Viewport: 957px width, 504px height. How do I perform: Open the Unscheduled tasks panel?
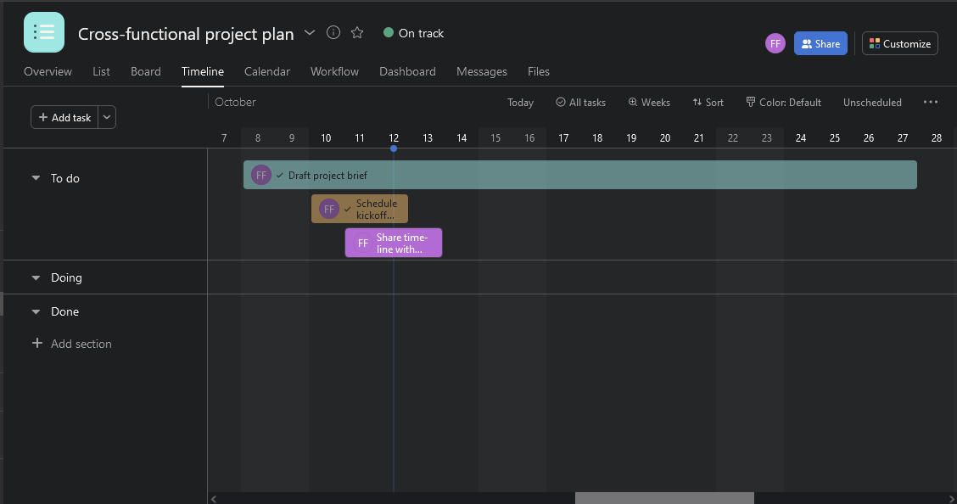872,102
